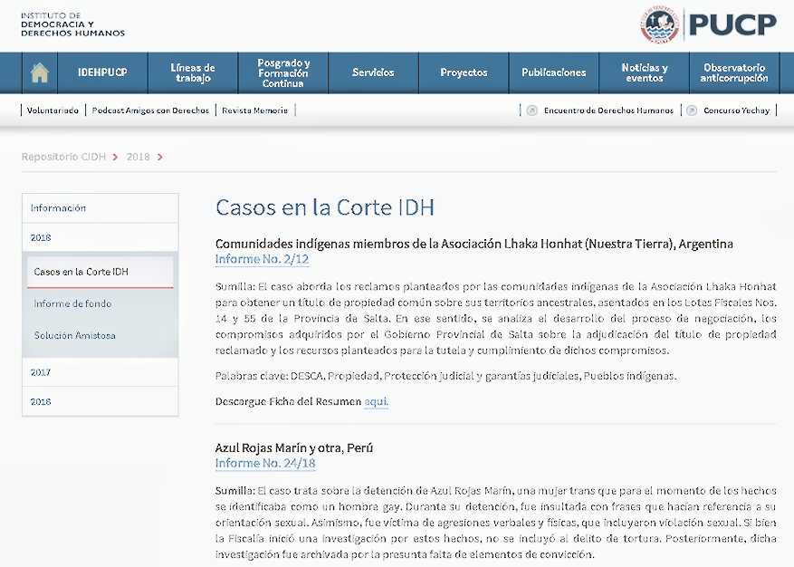Expand the 2016 sidebar section

(41, 401)
